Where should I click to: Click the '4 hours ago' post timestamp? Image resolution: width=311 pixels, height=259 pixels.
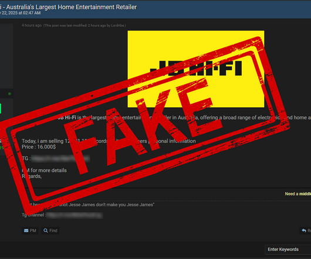click(x=32, y=26)
